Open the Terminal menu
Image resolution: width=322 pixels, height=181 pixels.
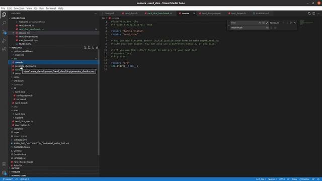pyautogui.click(x=51, y=9)
